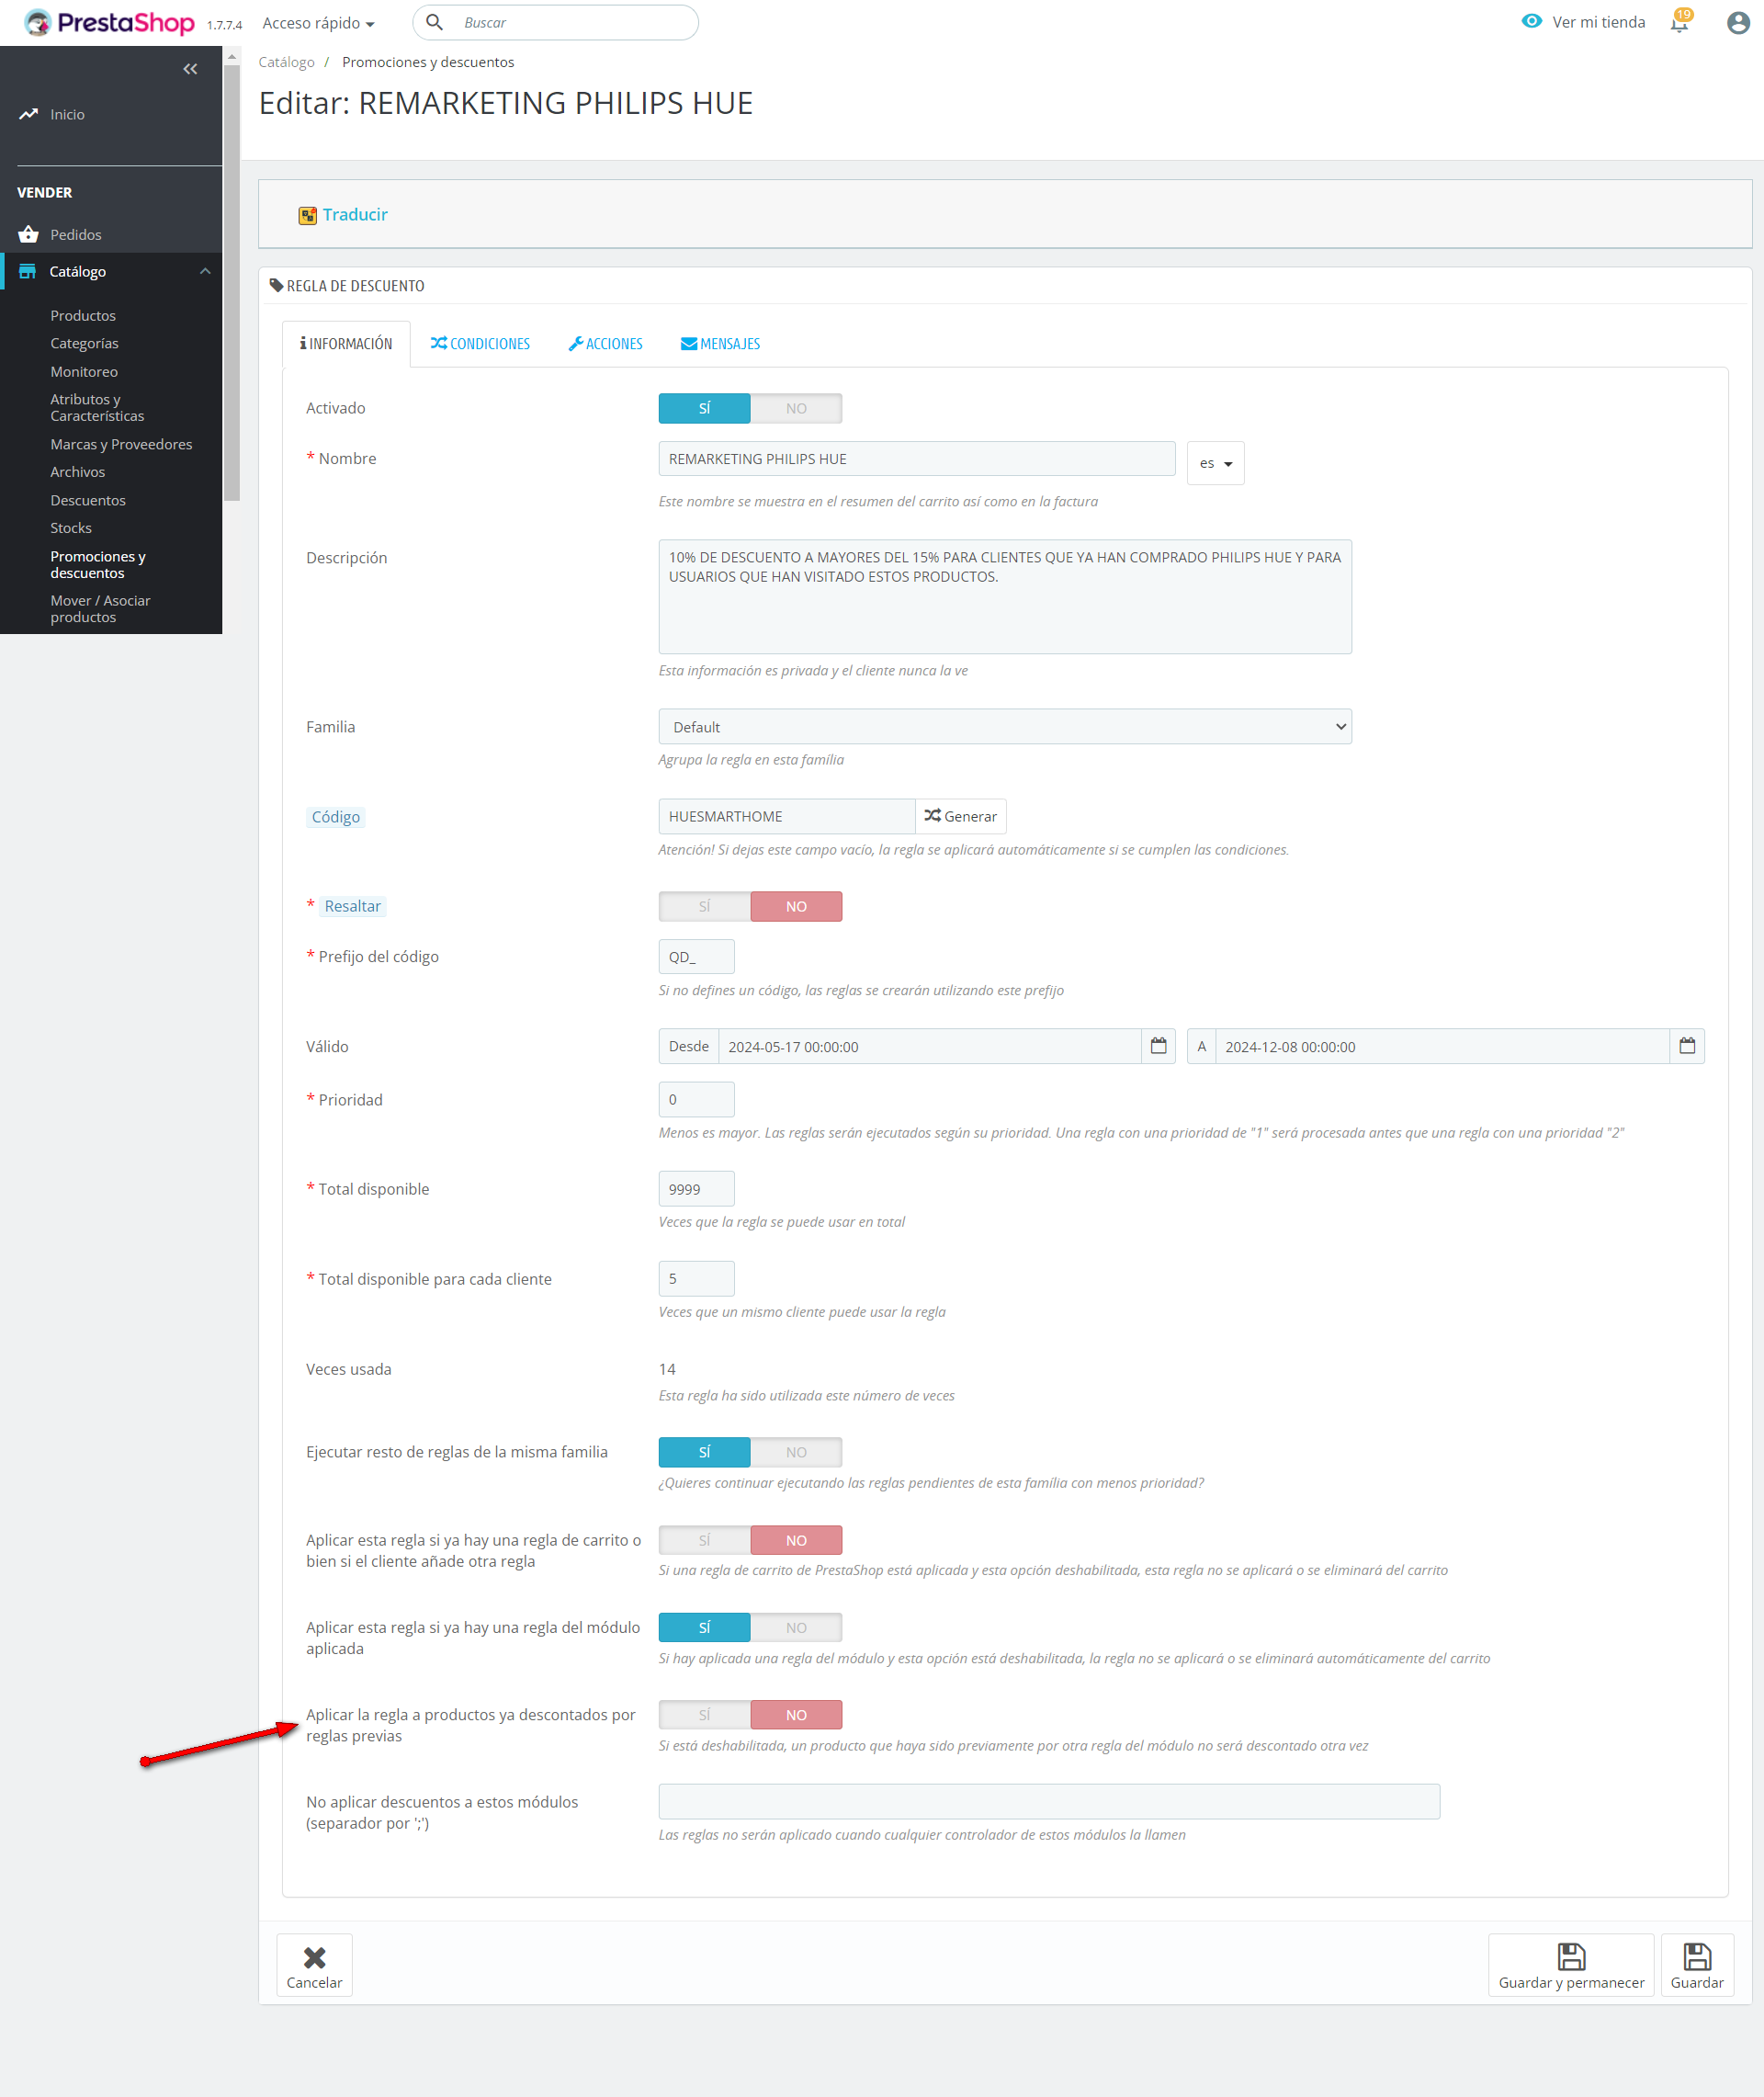Click the Ver mi tienda eye icon
Image resolution: width=1764 pixels, height=2097 pixels.
(1531, 21)
